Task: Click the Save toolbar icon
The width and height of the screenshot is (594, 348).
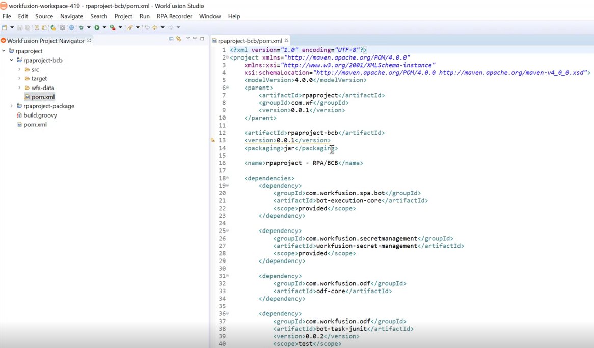Action: click(20, 27)
